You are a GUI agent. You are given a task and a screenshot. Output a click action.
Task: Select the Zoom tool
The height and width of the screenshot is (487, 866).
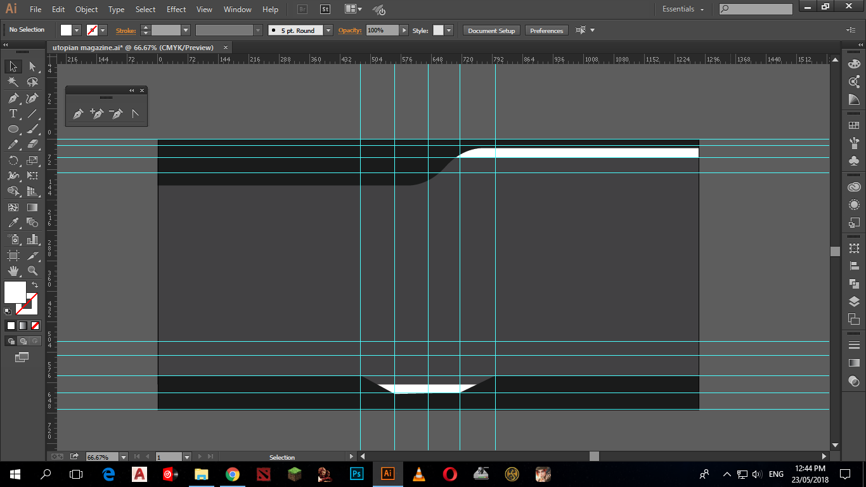tap(33, 270)
